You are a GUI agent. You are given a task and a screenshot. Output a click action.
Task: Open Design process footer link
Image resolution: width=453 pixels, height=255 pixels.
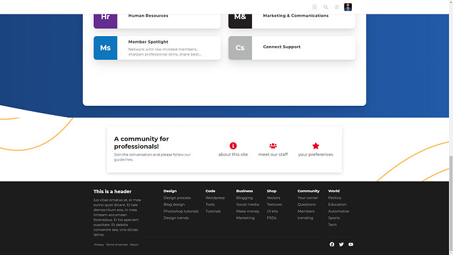click(177, 198)
